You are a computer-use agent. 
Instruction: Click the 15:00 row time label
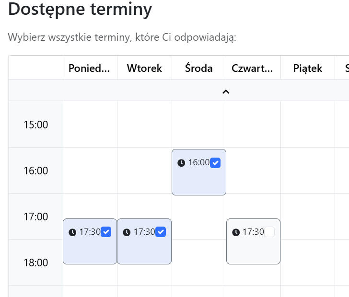click(36, 125)
